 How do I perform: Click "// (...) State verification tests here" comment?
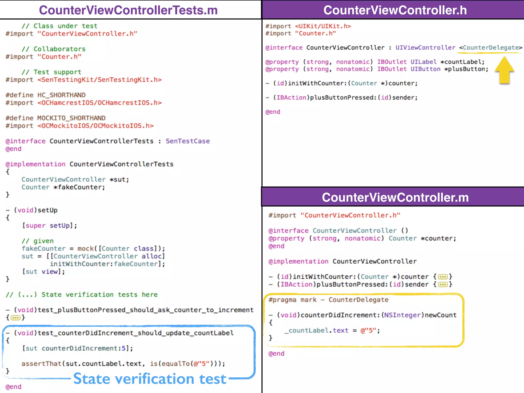pyautogui.click(x=82, y=295)
